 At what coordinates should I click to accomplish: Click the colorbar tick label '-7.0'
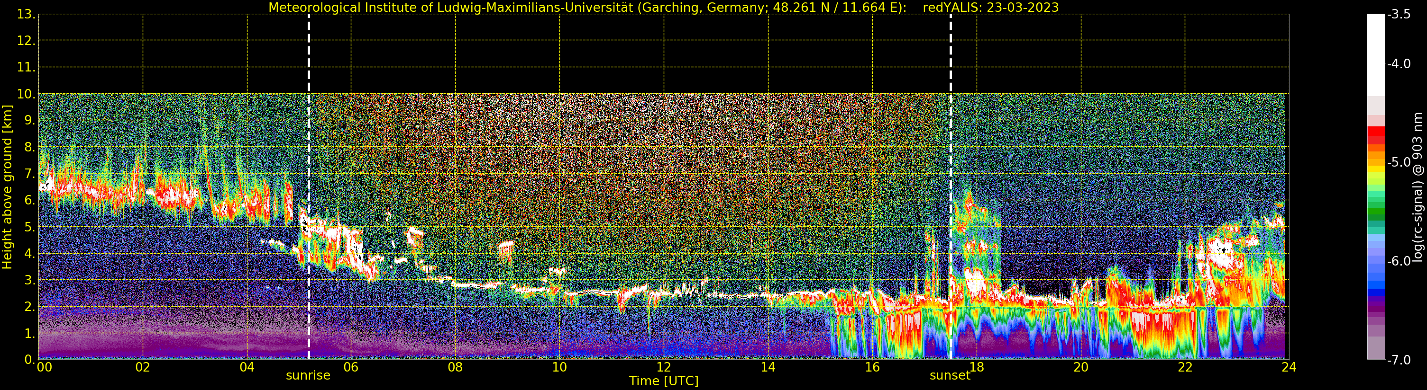click(x=1399, y=360)
